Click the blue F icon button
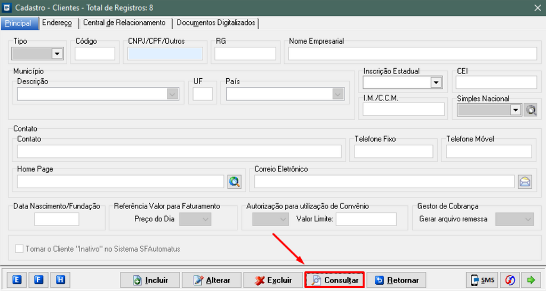 click(x=39, y=279)
